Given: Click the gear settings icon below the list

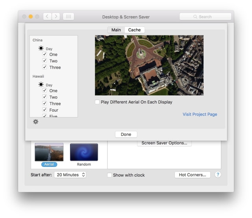Looking at the screenshot, I should 36,122.
